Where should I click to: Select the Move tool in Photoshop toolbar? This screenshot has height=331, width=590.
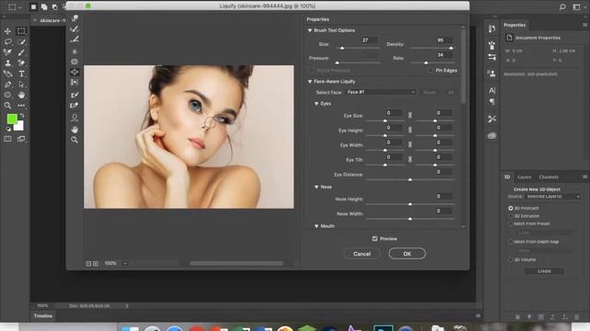pyautogui.click(x=7, y=31)
